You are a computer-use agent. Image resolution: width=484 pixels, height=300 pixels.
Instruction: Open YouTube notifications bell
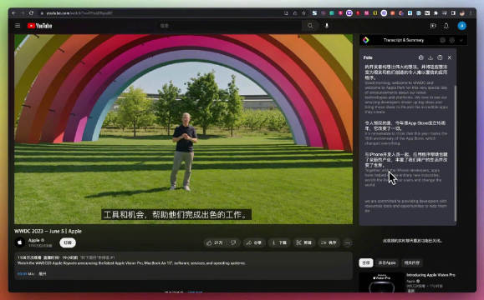(x=446, y=26)
